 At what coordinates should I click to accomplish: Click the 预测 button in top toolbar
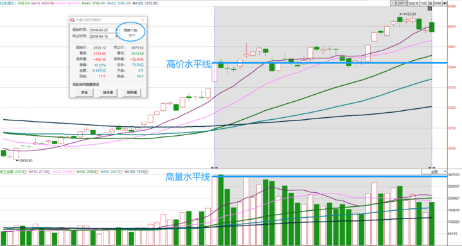pos(438,3)
